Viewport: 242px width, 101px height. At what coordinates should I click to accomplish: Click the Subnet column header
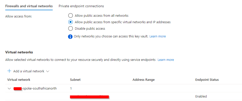click(75, 80)
